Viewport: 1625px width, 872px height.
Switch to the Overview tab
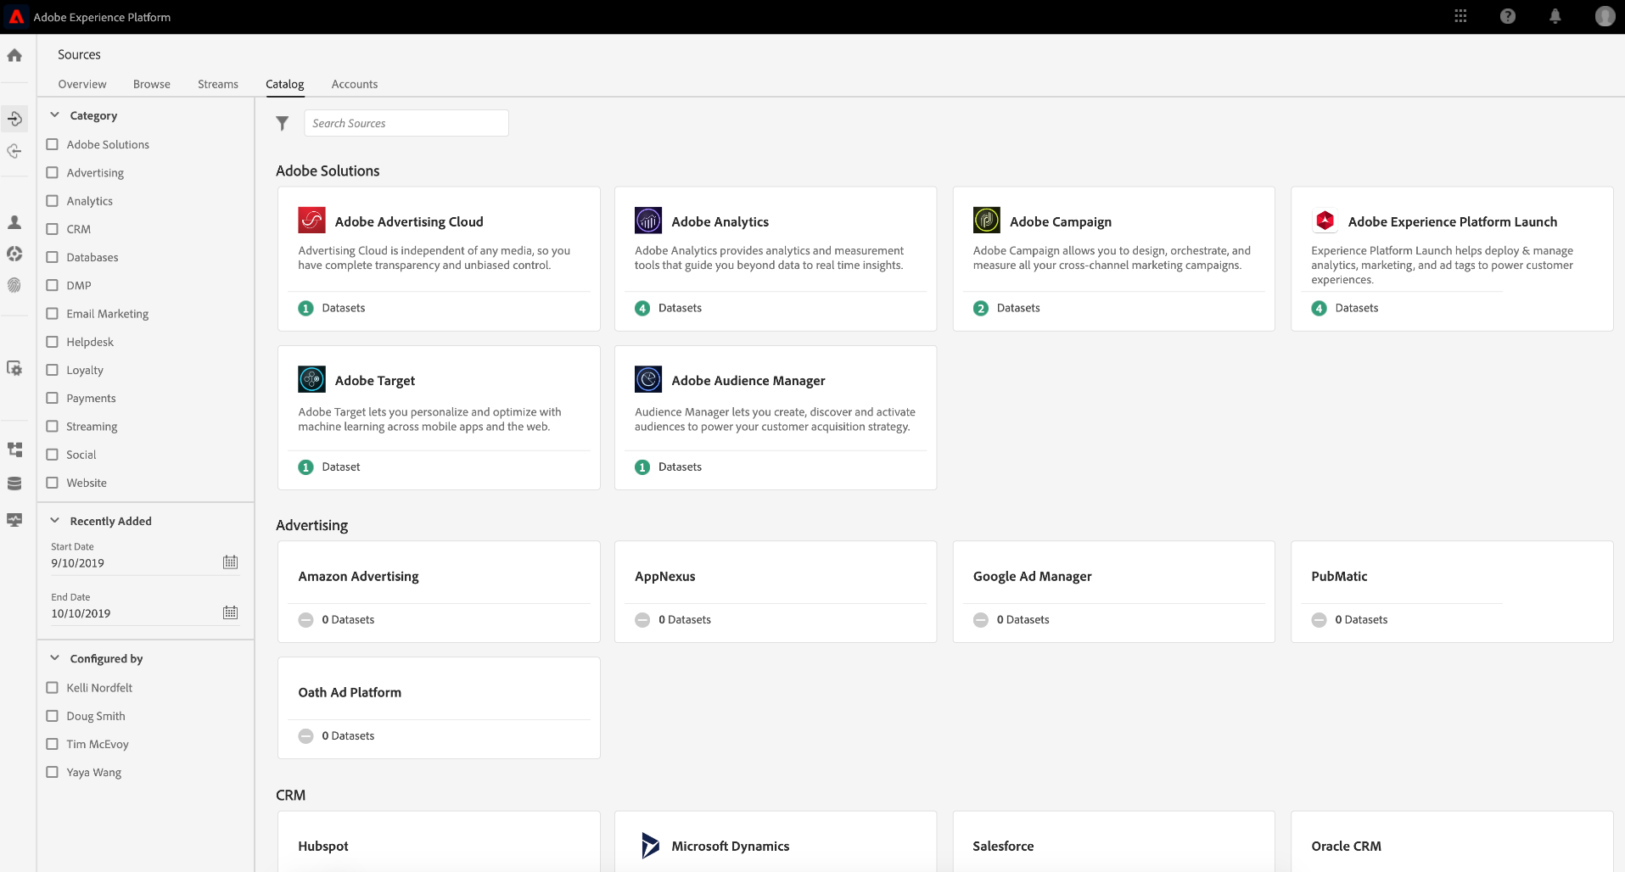(82, 84)
